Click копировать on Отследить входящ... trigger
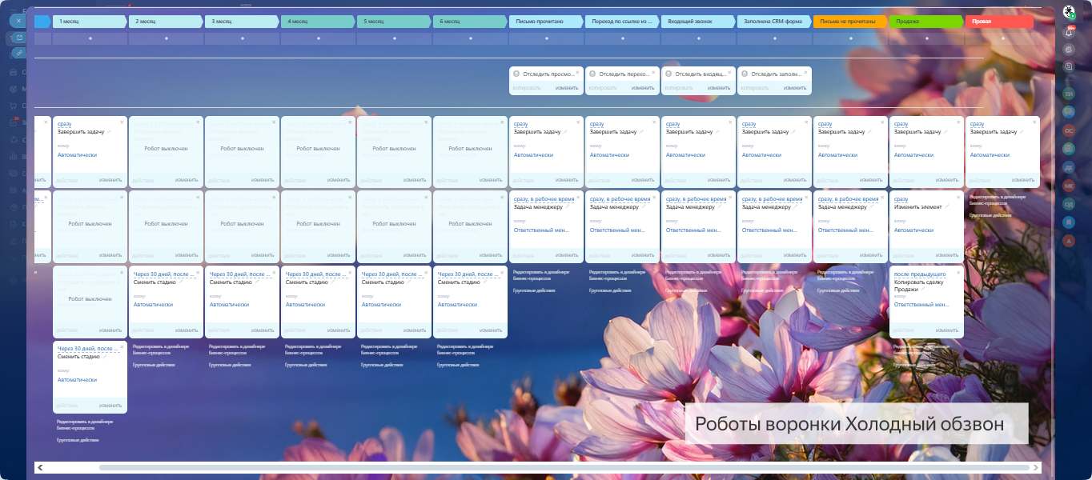This screenshot has height=480, width=1092. pos(679,88)
